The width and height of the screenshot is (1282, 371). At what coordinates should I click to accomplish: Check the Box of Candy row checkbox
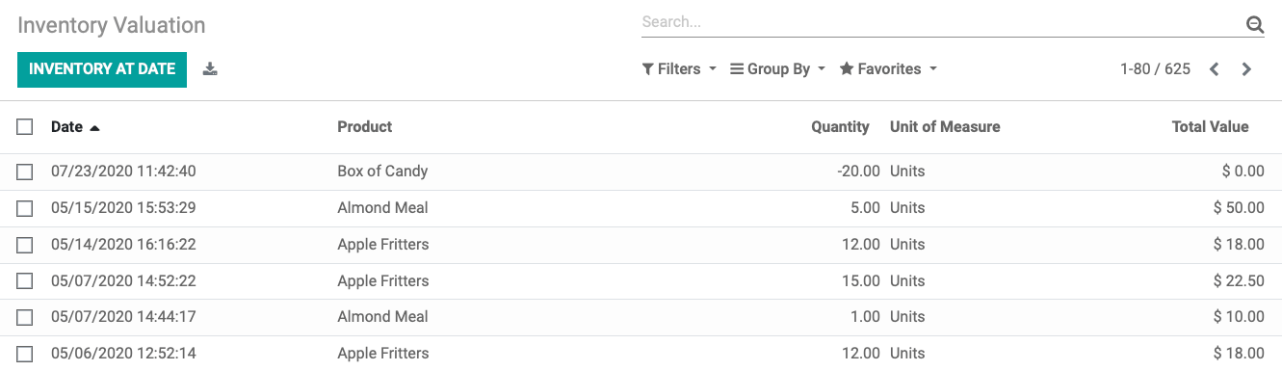tap(25, 172)
